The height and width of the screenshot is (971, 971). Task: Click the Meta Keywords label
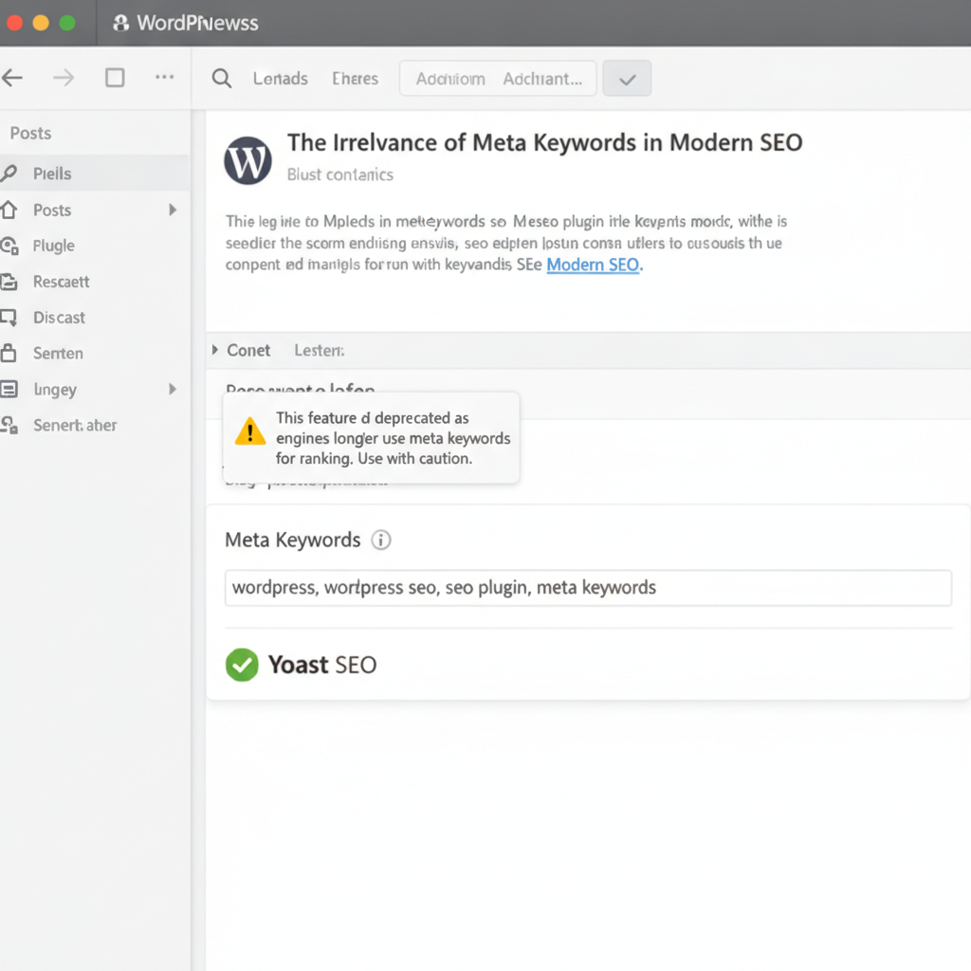pos(292,540)
